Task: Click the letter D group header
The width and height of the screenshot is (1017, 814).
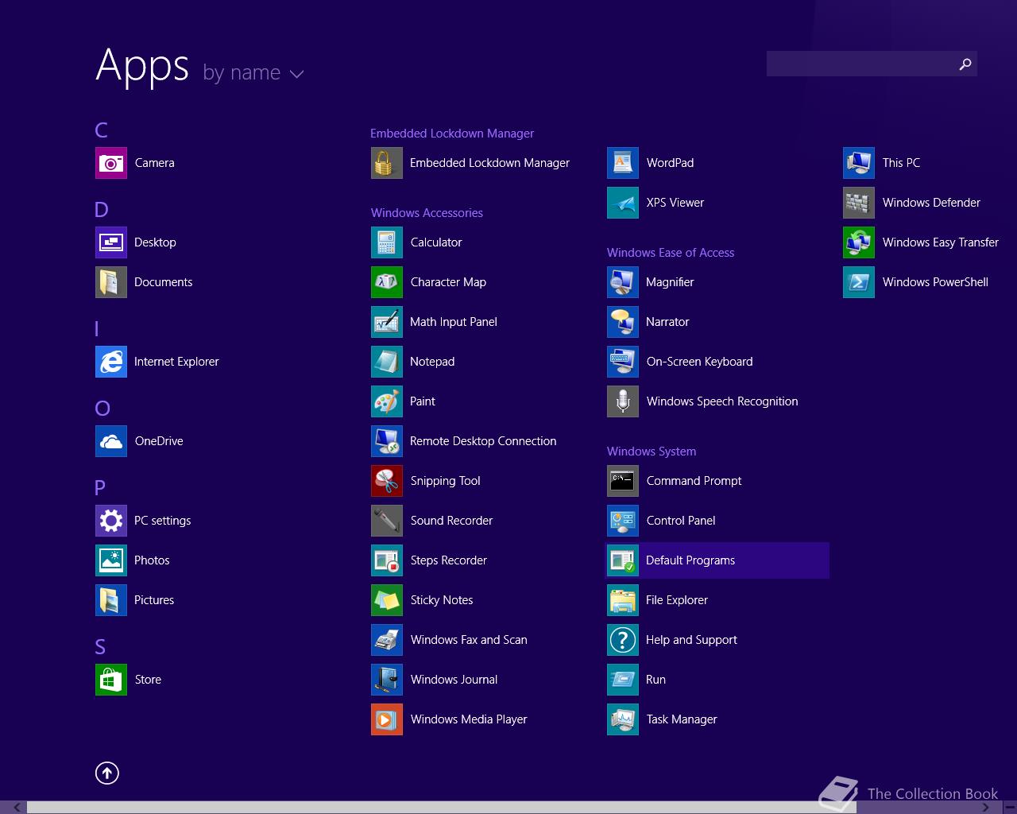Action: point(102,210)
